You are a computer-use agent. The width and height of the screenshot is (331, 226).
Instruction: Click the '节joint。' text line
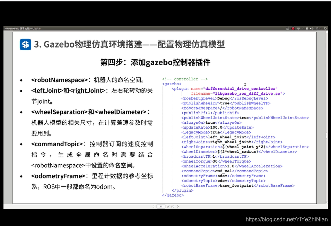tap(42, 102)
